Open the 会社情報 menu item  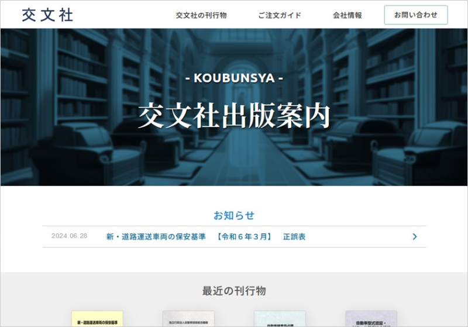pos(347,15)
